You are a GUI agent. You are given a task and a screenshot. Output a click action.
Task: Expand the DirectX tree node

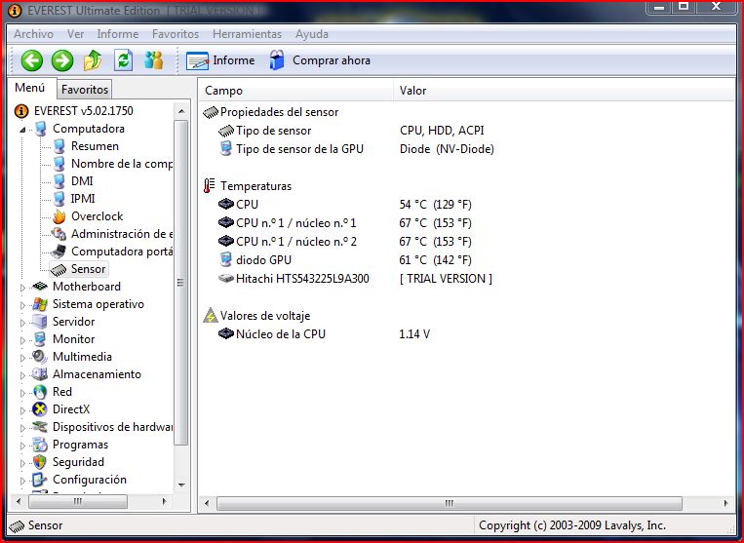[22, 410]
